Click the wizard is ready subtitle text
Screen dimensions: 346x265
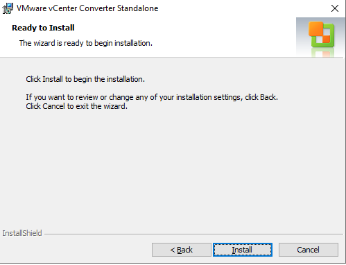[86, 43]
